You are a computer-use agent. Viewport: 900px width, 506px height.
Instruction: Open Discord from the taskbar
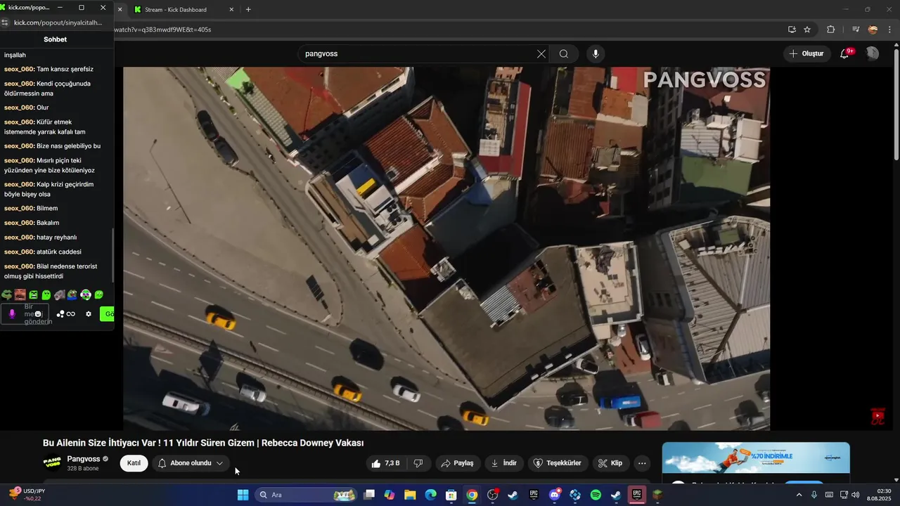555,495
